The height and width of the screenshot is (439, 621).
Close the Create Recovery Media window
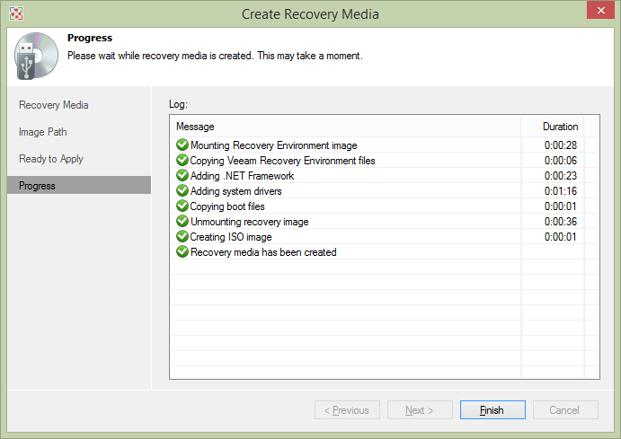pos(594,13)
